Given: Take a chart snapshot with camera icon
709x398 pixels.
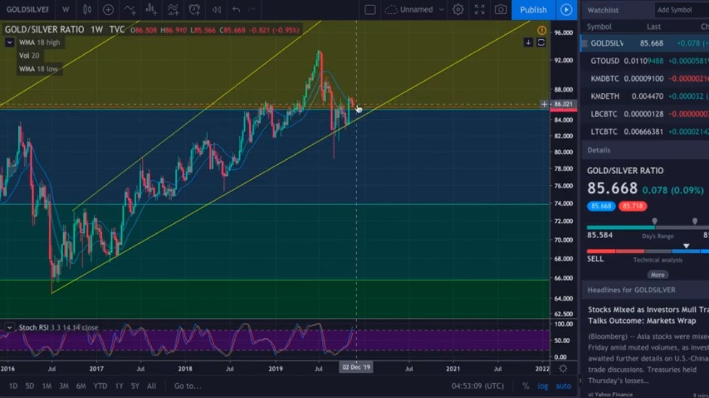Looking at the screenshot, I should click(x=501, y=9).
